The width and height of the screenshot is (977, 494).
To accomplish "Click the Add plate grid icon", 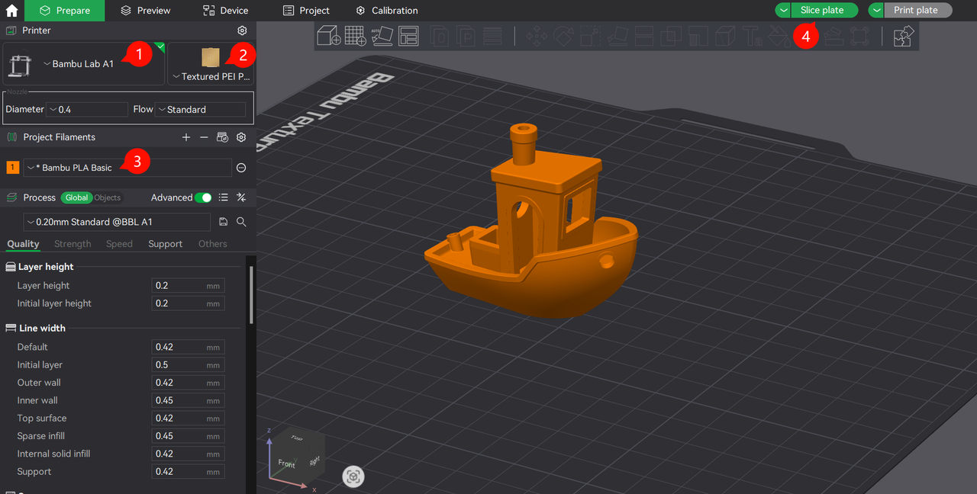I will [x=355, y=36].
